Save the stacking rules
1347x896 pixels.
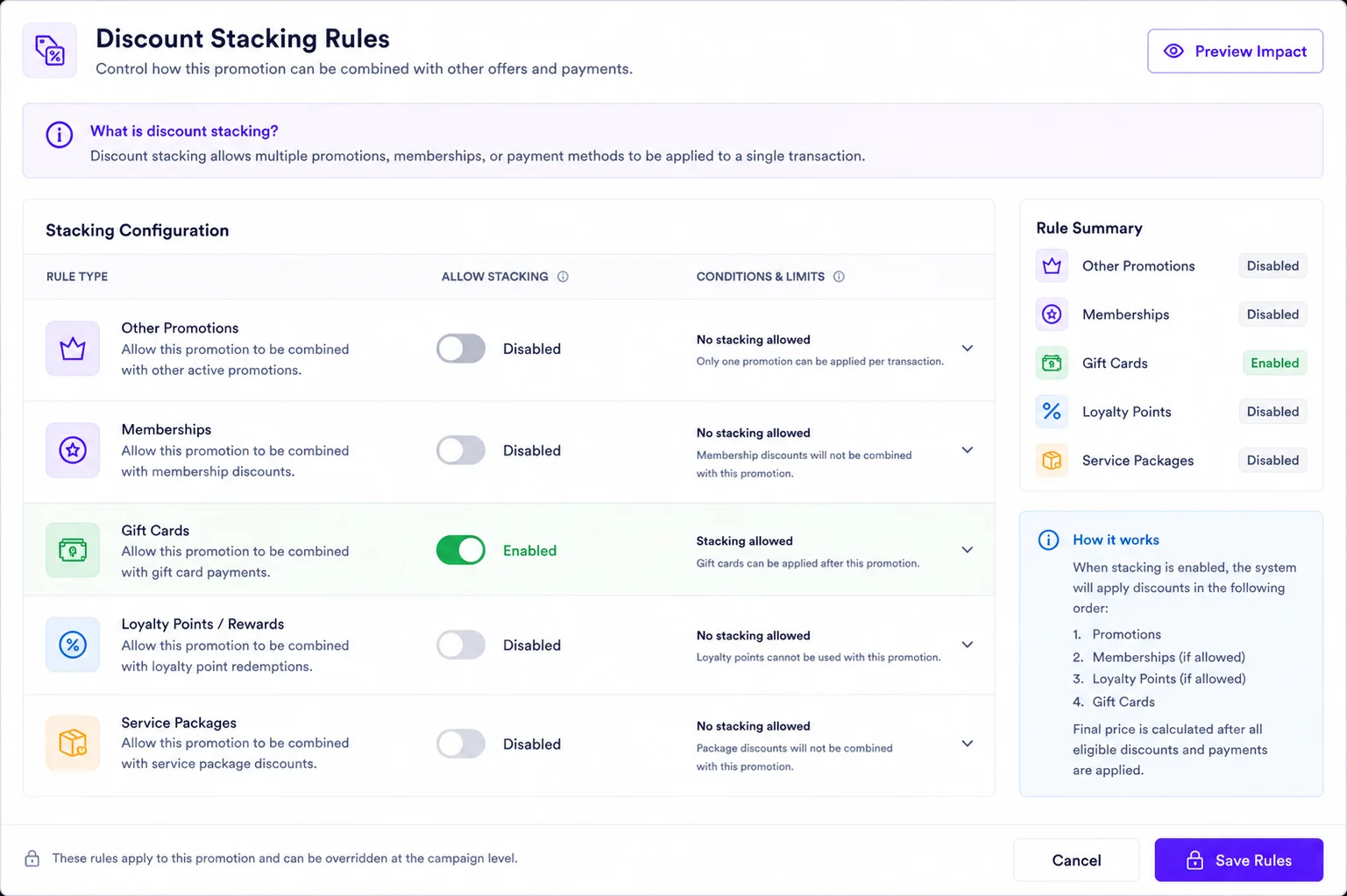[1238, 860]
